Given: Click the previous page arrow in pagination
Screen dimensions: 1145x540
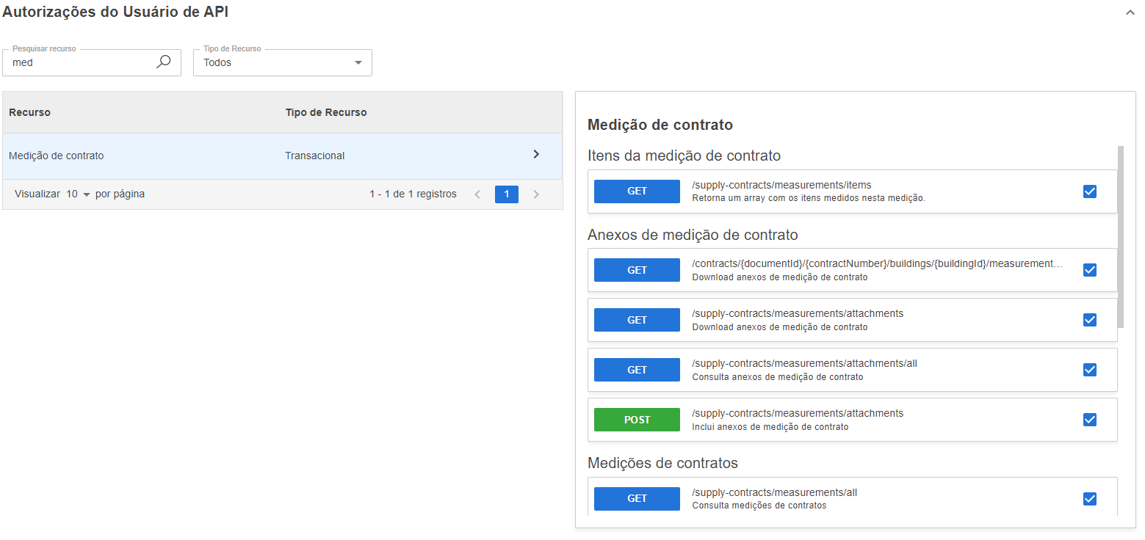Looking at the screenshot, I should (477, 194).
